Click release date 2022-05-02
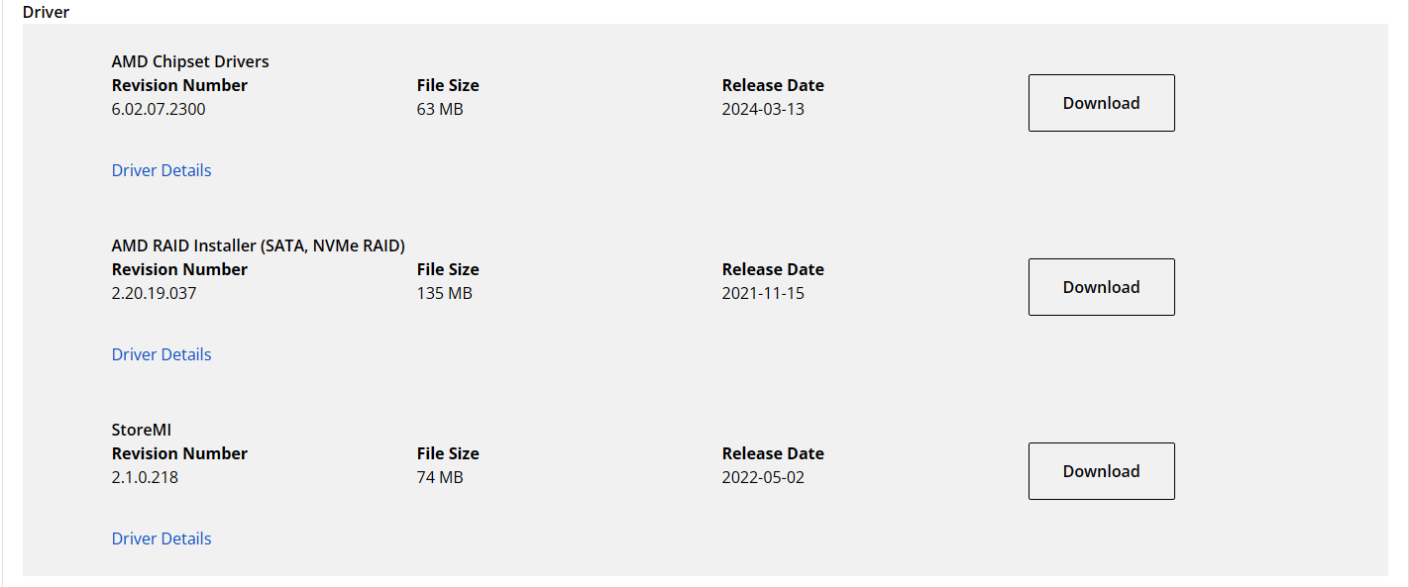Image resolution: width=1409 pixels, height=587 pixels. click(x=763, y=477)
